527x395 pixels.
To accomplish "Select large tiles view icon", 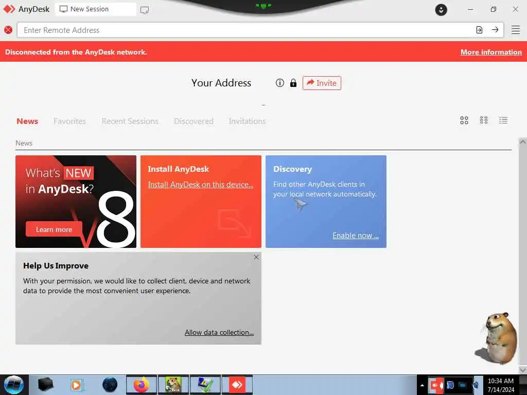I will [464, 120].
